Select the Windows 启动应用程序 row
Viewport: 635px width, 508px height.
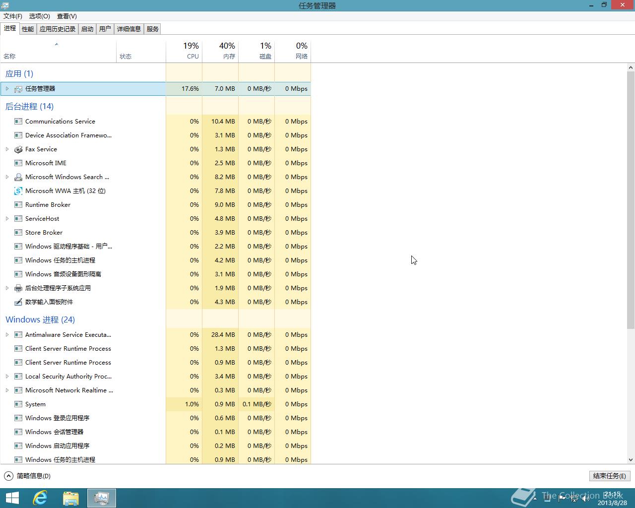pos(155,446)
